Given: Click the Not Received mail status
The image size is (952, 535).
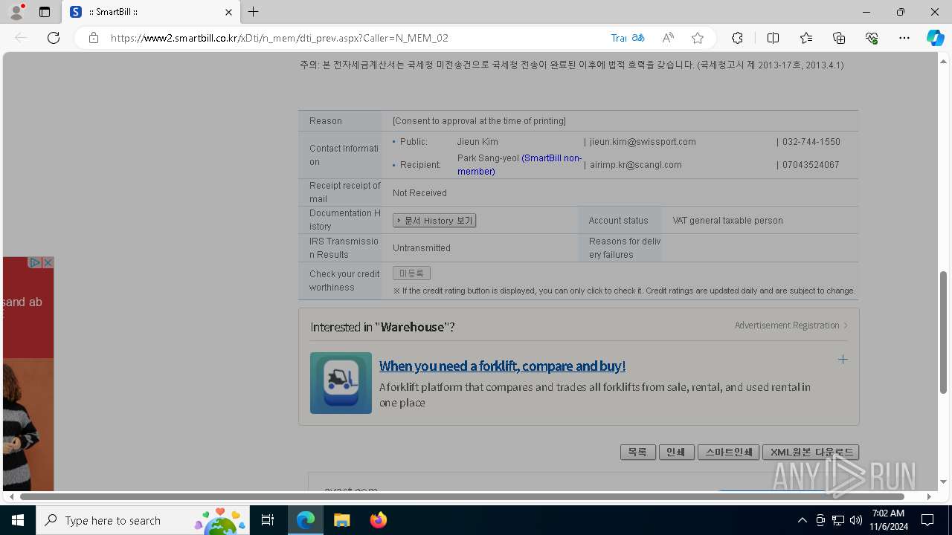Looking at the screenshot, I should click(419, 193).
